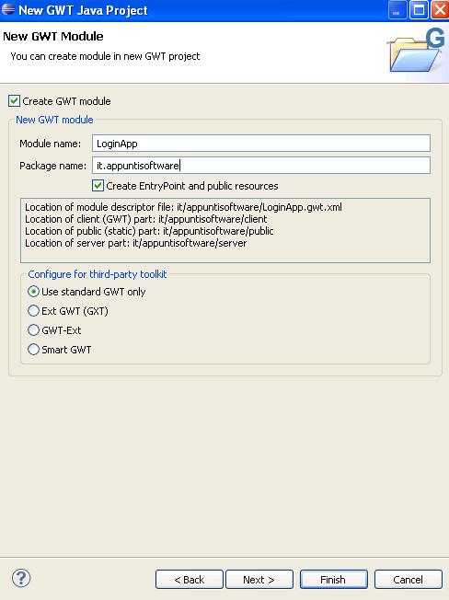This screenshot has width=449, height=600.
Task: Click the Package name text field
Action: 261,166
